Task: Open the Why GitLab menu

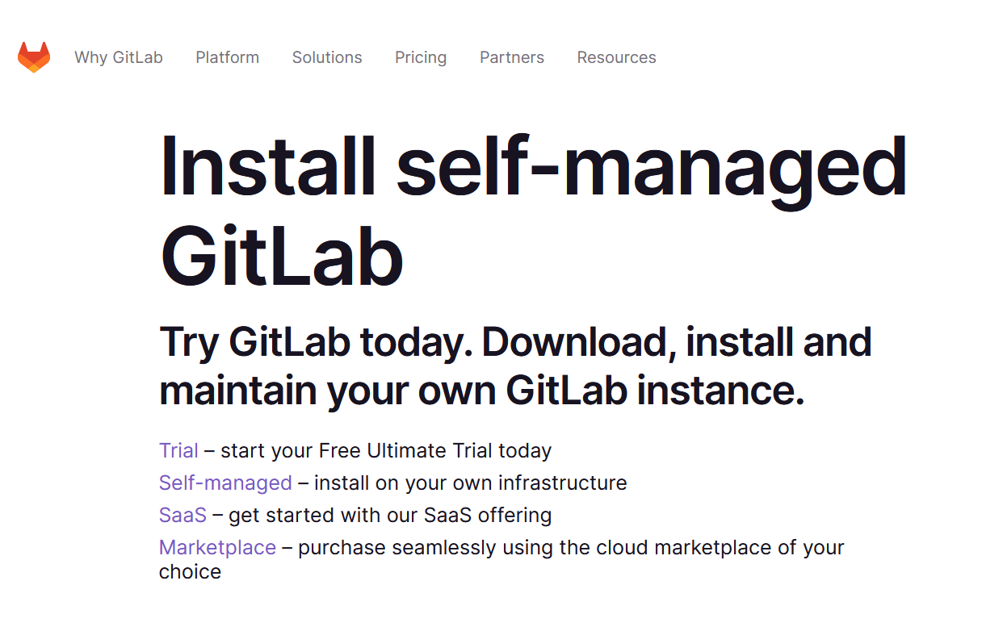Action: [x=119, y=57]
